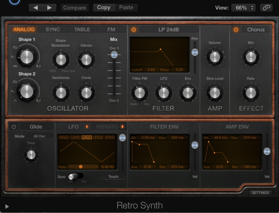Toggle the Glide power button

click(14, 127)
